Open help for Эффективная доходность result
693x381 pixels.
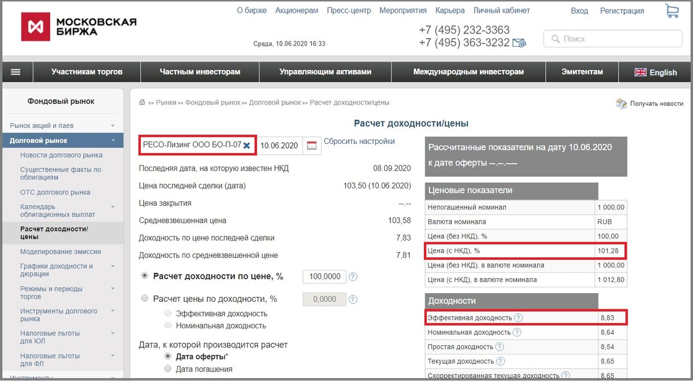[x=518, y=317]
